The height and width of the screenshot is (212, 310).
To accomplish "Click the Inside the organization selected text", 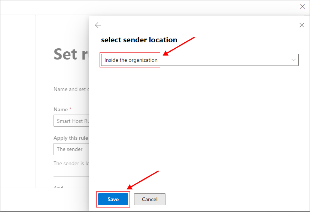I will 131,60.
